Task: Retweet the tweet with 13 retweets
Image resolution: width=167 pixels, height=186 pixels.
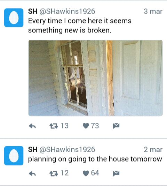Action: coord(54,126)
